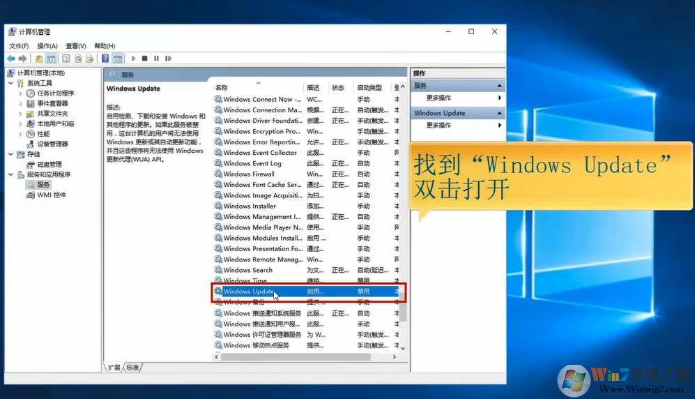Click the gear icon of Windows Installer
Screen dimensions: 695x399
[218, 206]
